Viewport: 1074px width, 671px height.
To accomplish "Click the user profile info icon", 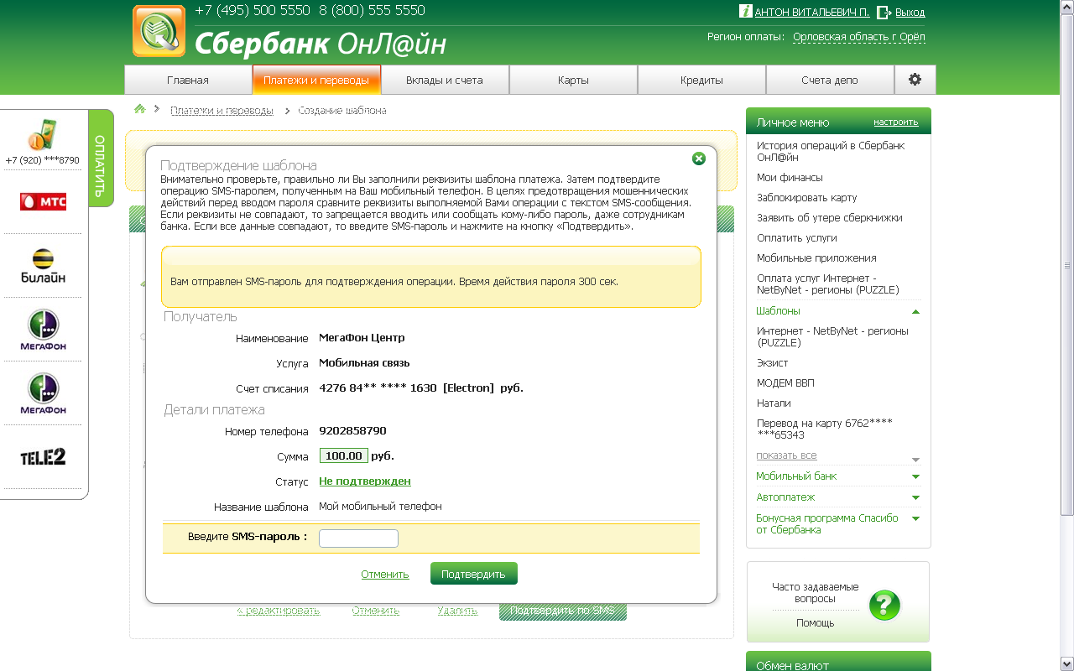I will (x=745, y=11).
